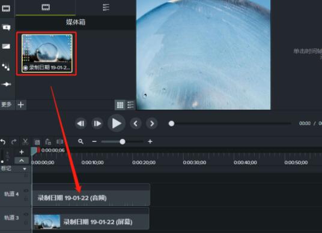This screenshot has width=322, height=233.
Task: Click the timeline zoom magnifier icon
Action: coord(80,141)
